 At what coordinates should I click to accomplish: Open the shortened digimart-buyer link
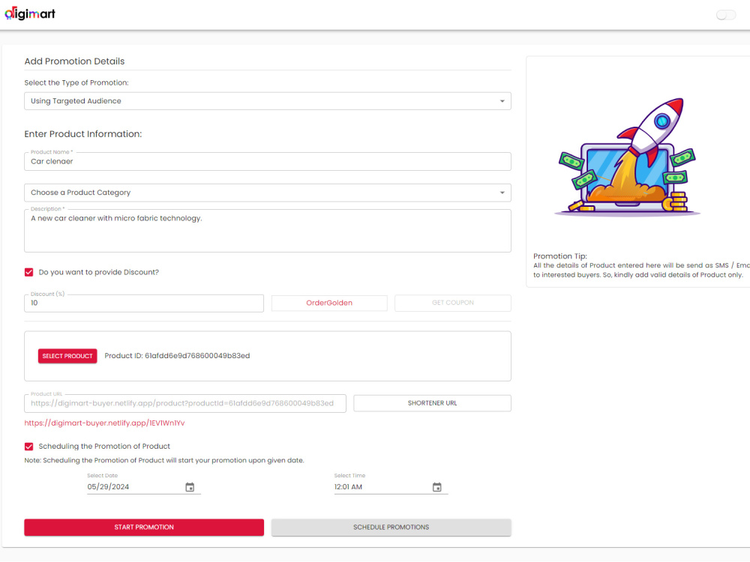click(104, 423)
